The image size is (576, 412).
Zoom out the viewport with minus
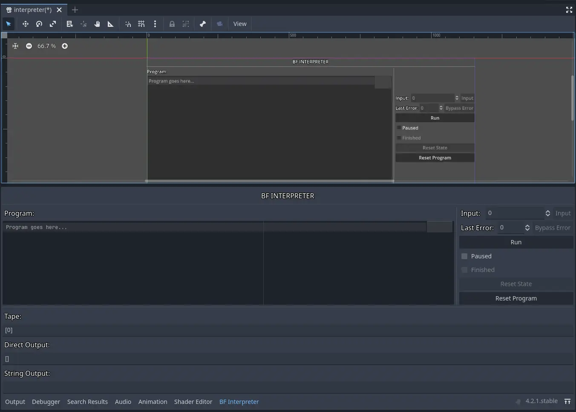pyautogui.click(x=29, y=46)
